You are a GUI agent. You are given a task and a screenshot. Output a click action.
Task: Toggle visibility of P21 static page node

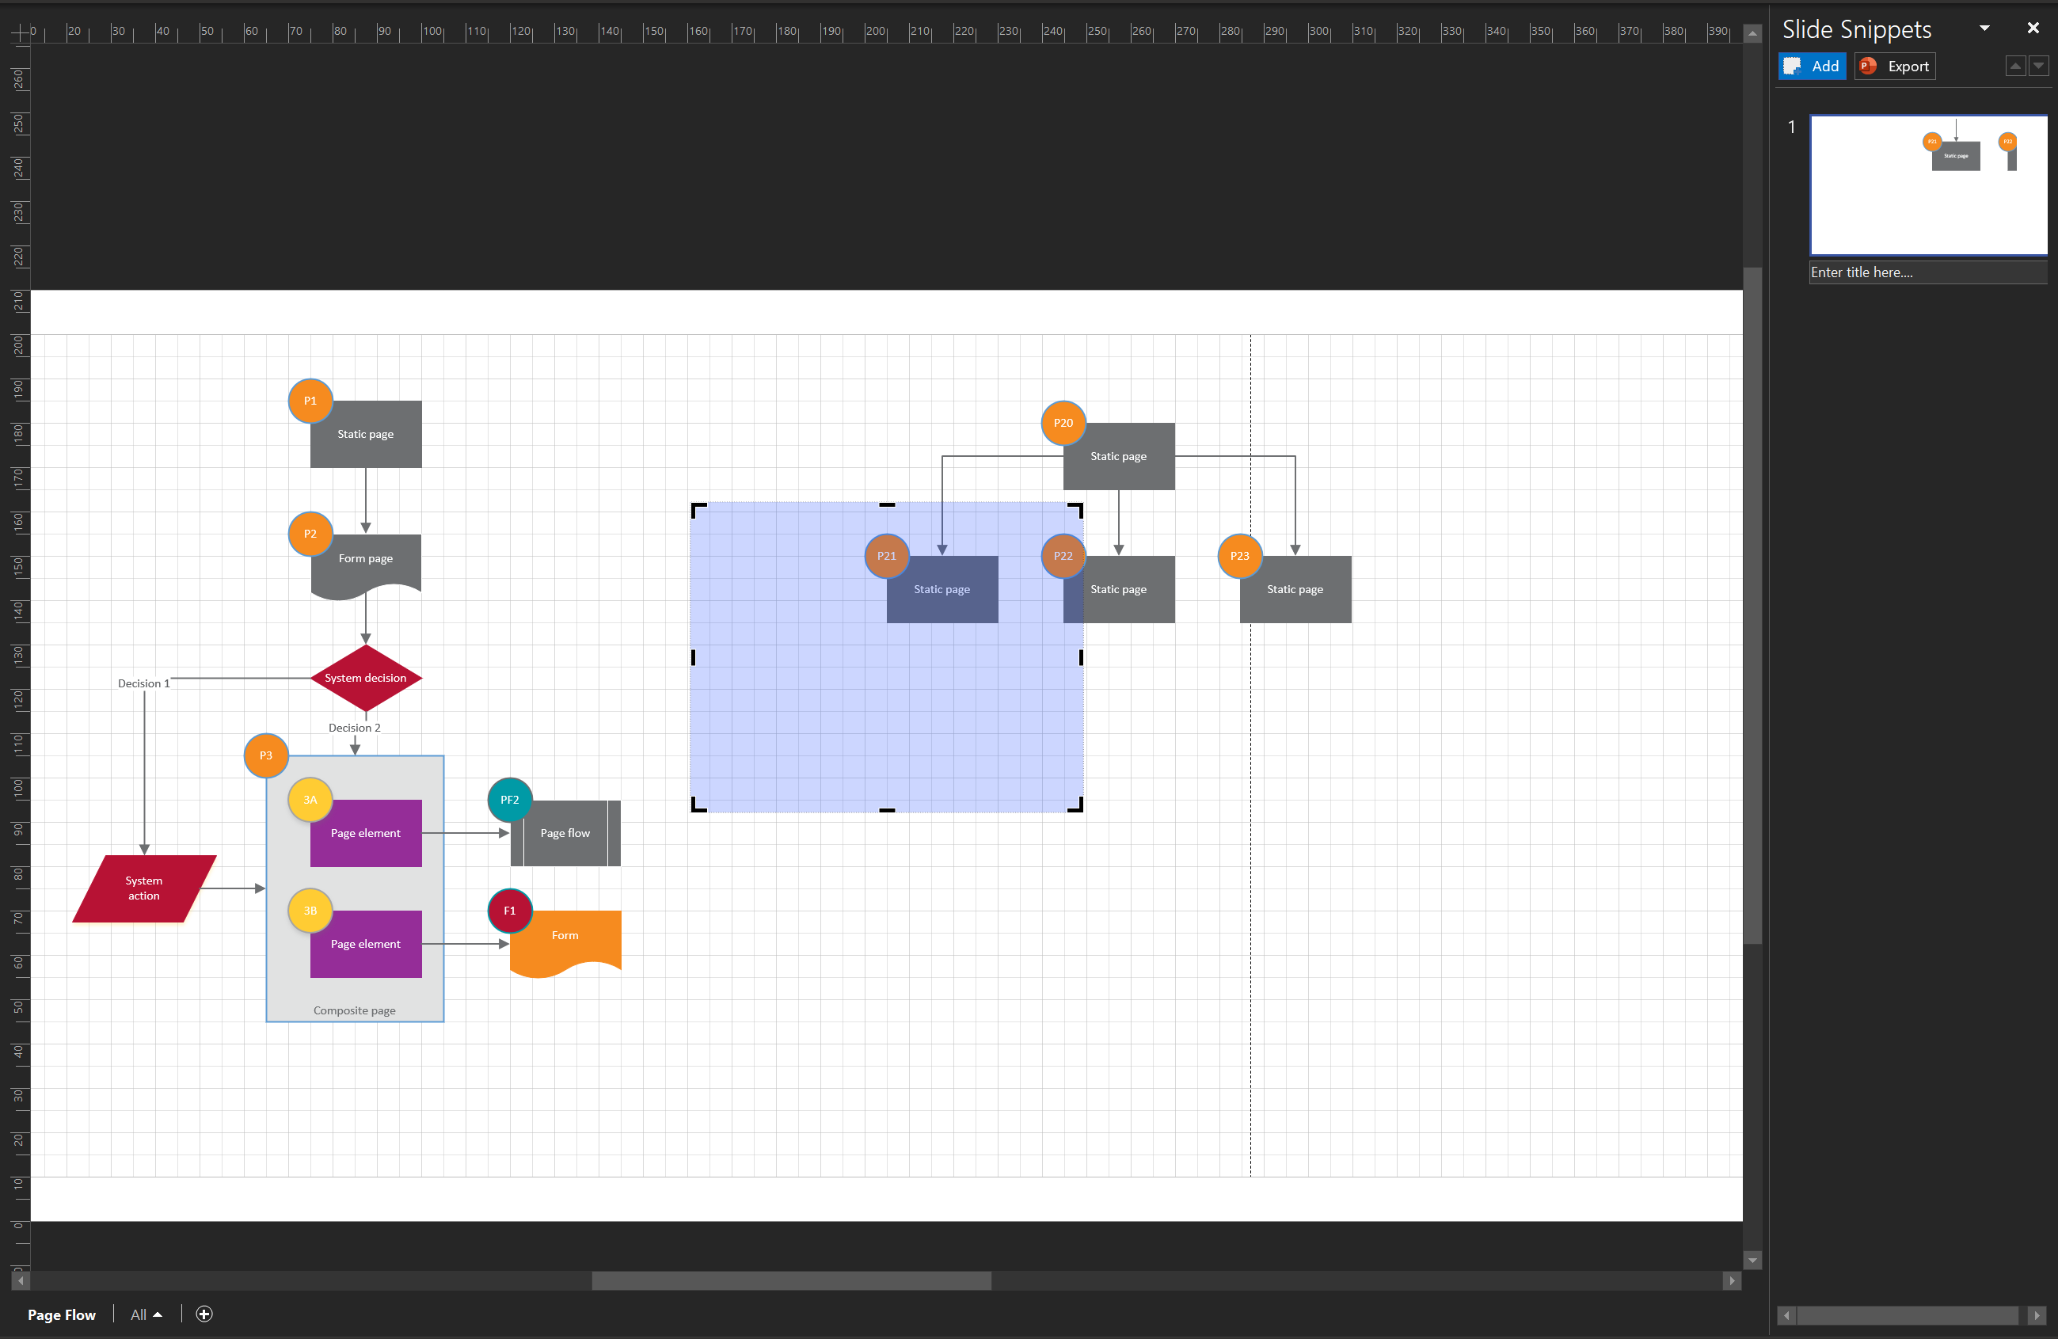click(885, 555)
